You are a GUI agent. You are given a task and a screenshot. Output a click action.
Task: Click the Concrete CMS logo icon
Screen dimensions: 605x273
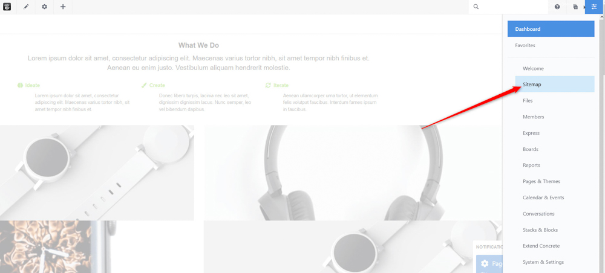pyautogui.click(x=7, y=7)
